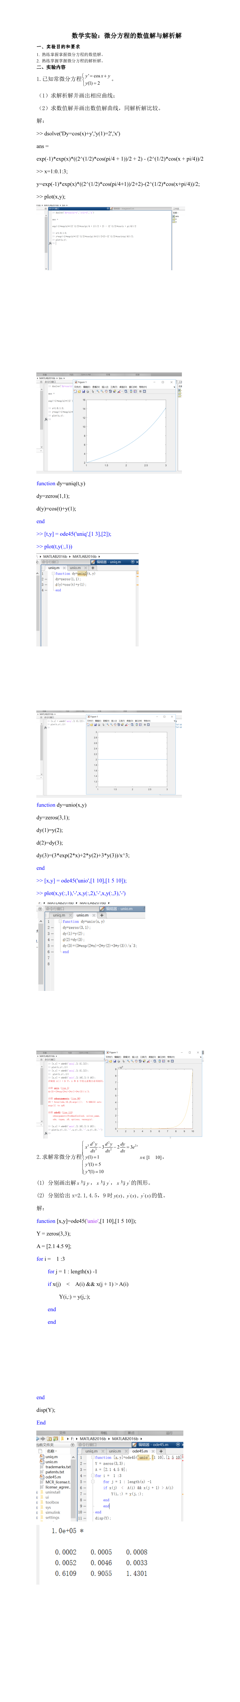Viewport: 240px width, 1702px height.
Task: Select unio.m tab in the unio.m editor screenshot
Action: click(83, 915)
